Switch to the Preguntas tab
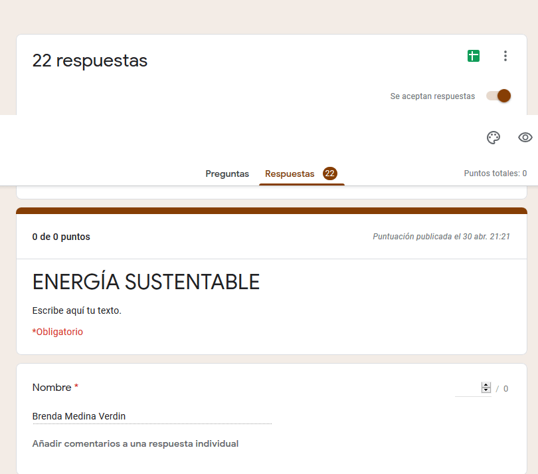 tap(227, 174)
